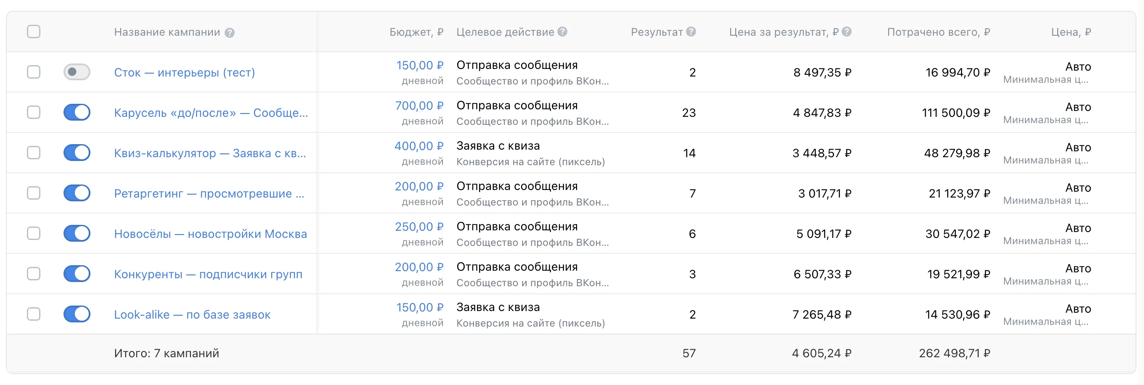Disable the Ретаргетинг campaign switch
The image size is (1144, 385).
pos(77,193)
